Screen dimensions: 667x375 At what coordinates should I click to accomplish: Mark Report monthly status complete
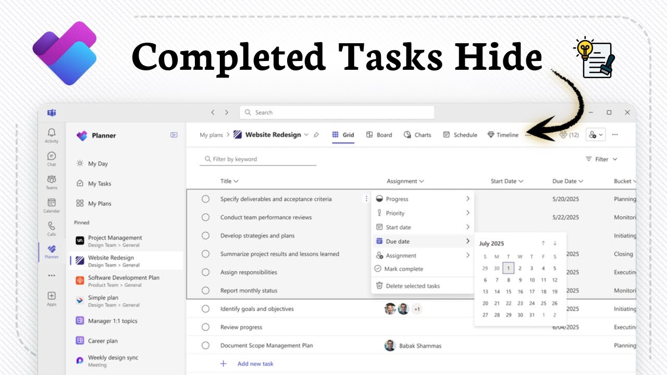pos(205,290)
